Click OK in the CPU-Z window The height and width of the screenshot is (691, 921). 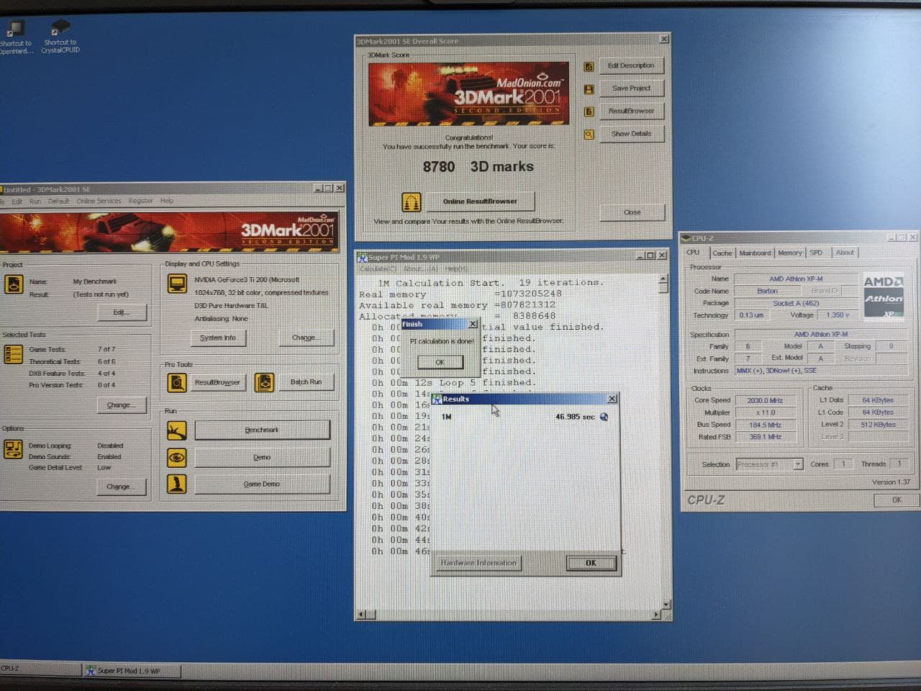[x=896, y=500]
